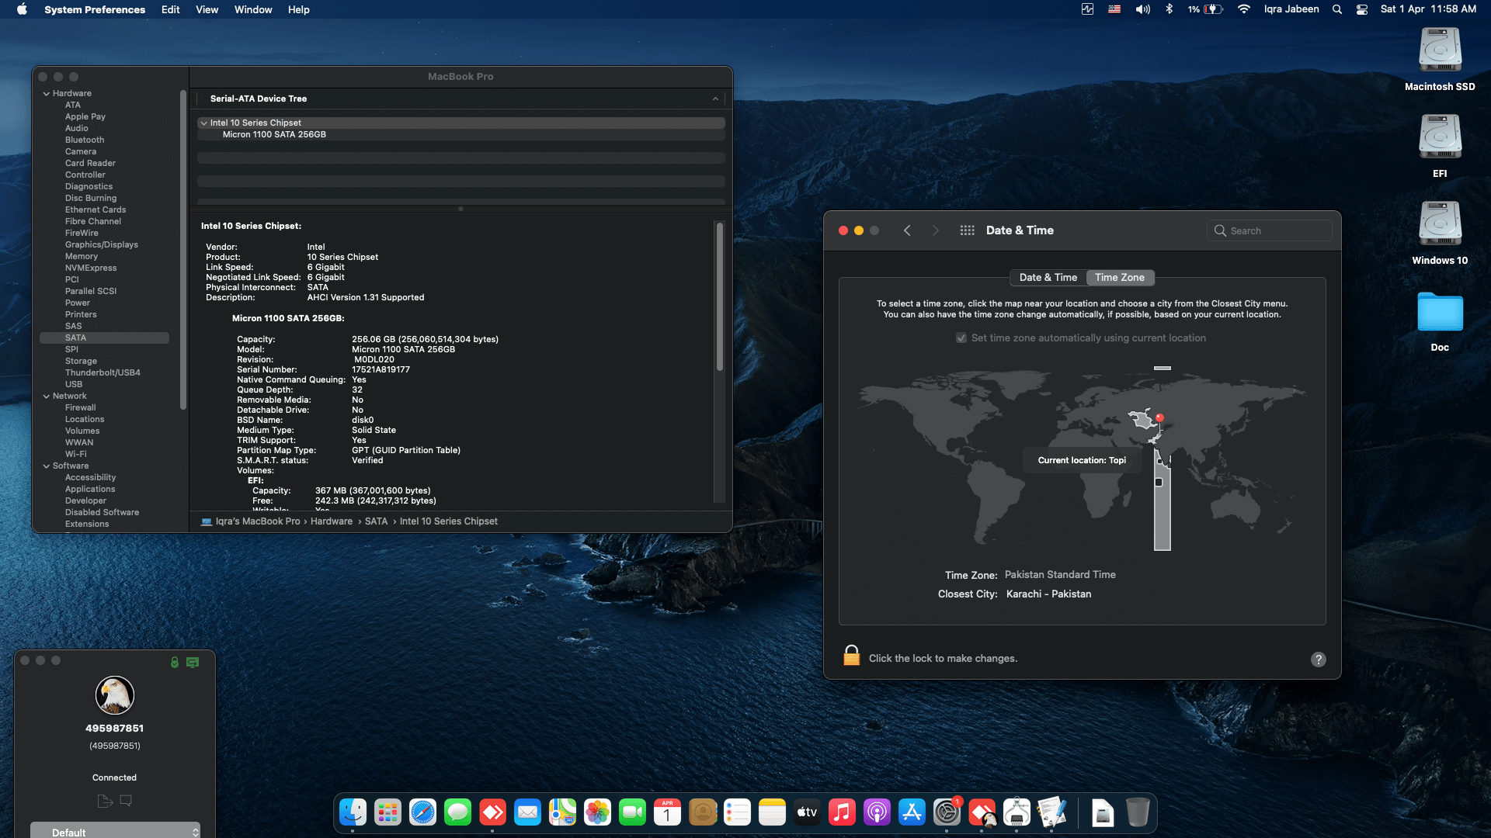Screen dimensions: 1491x838
Task: Collapse the Serial-ATA Device Tree section
Action: tap(715, 99)
